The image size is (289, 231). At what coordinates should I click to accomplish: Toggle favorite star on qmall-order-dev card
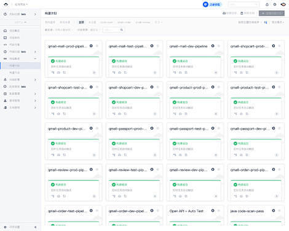tap(158, 211)
